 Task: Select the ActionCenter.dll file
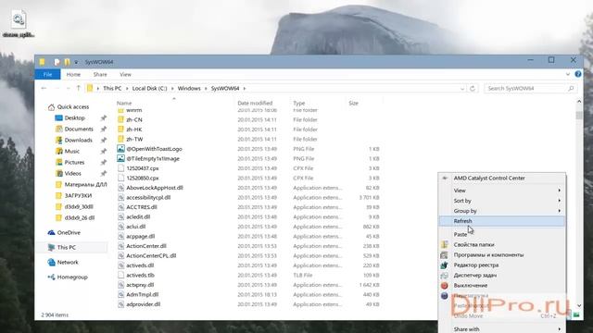click(146, 246)
